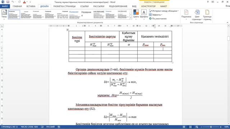Open the Темы themes gallery
This screenshot has height=129, width=230.
4,15
